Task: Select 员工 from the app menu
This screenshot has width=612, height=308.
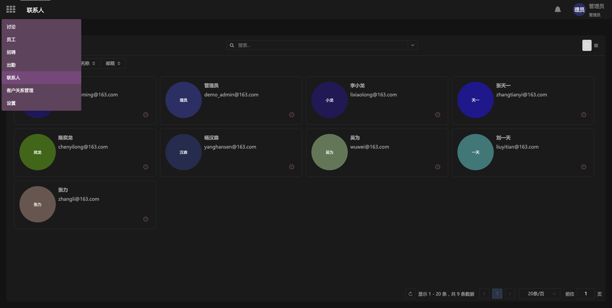Action: coord(11,39)
